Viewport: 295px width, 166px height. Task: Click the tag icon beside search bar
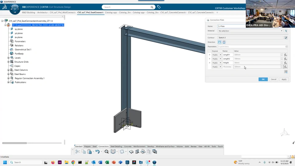point(159,7)
